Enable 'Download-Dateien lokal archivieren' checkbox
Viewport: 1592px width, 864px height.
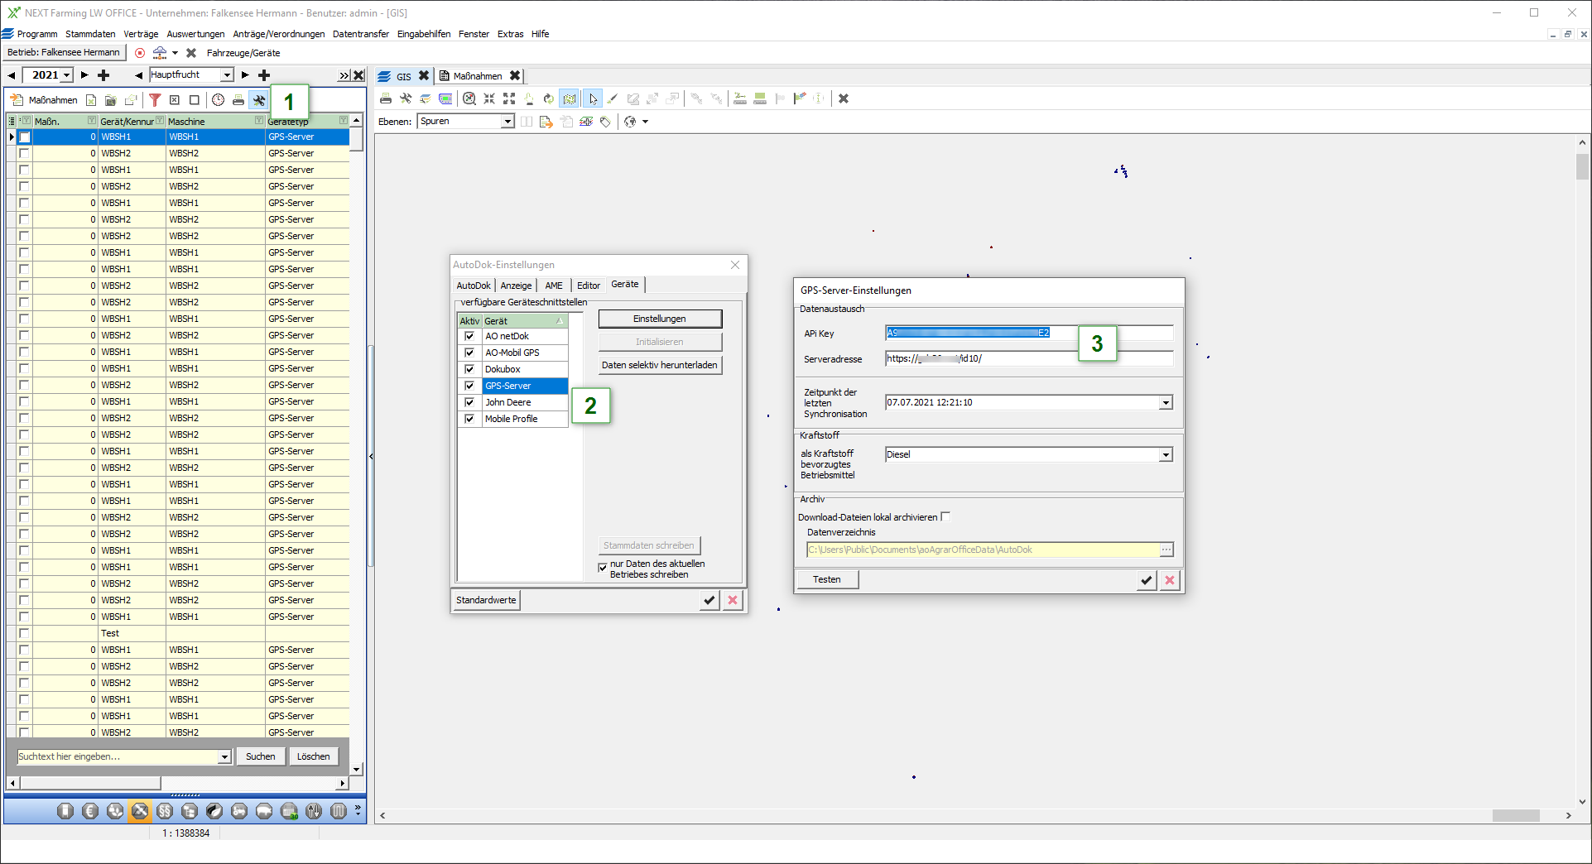(x=945, y=517)
